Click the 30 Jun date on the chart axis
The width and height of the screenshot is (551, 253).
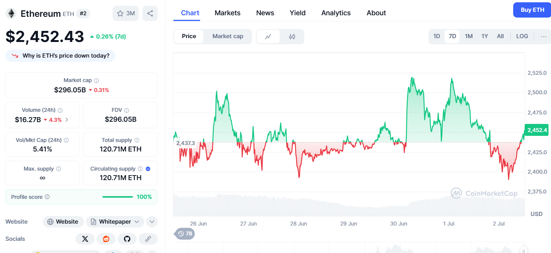pos(398,224)
